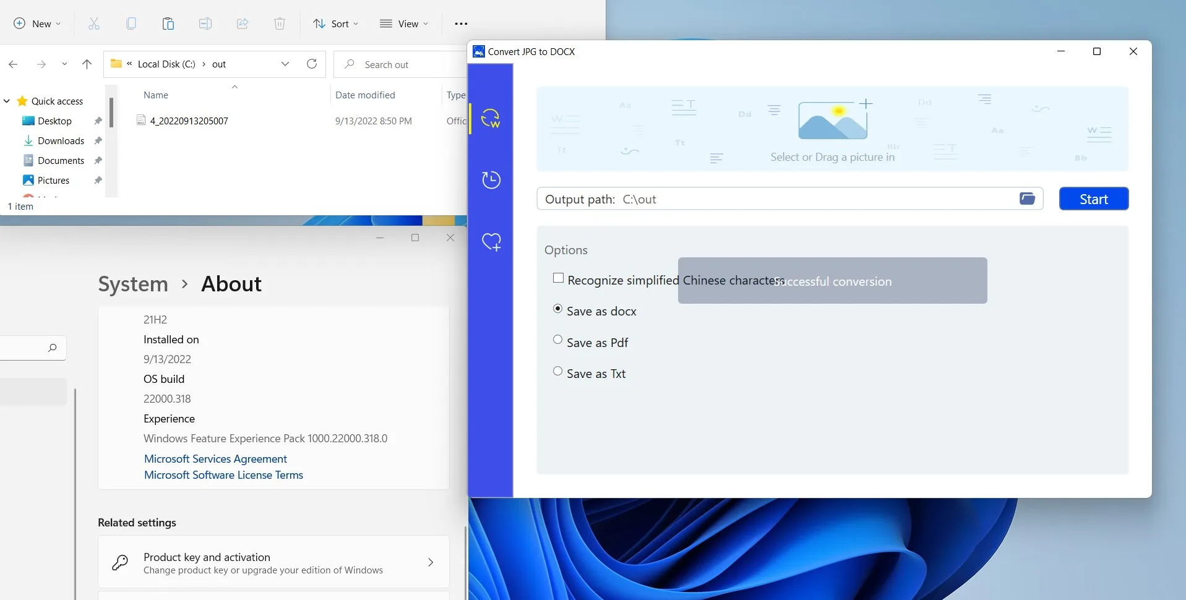The image size is (1186, 600).
Task: Click the key icon for product activation
Action: pyautogui.click(x=120, y=562)
